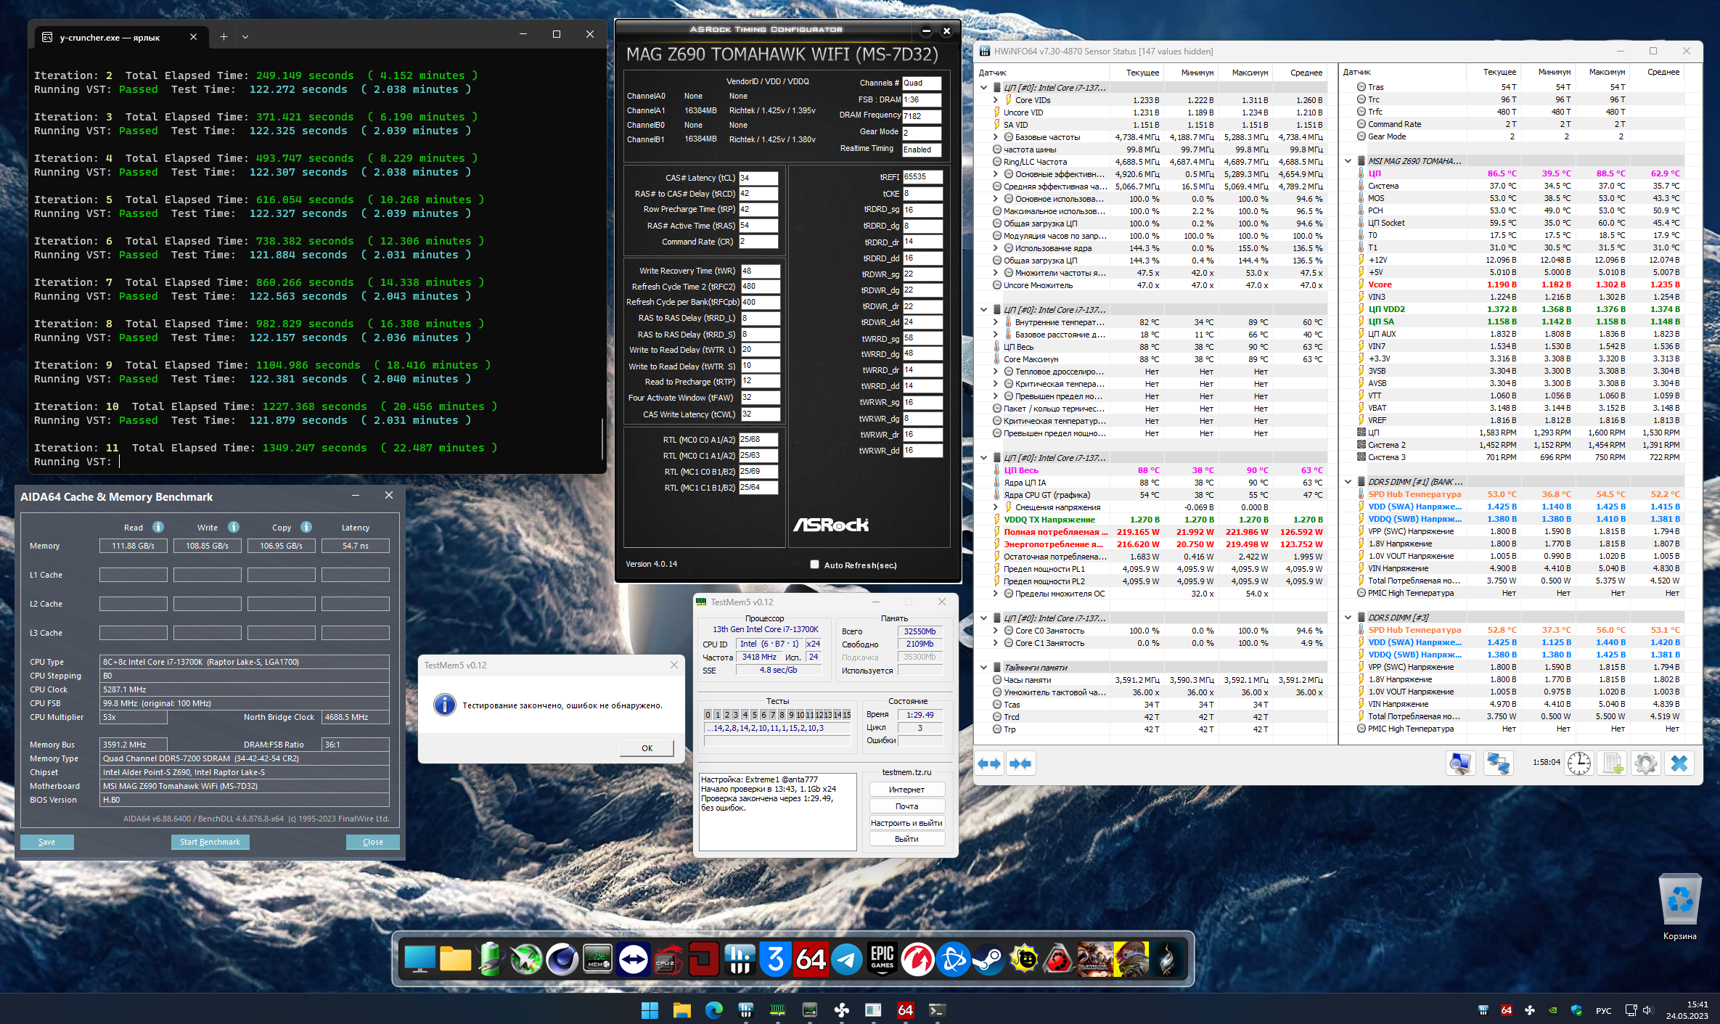Click Start Benchmark in AIDA64
The width and height of the screenshot is (1720, 1024).
[x=210, y=842]
